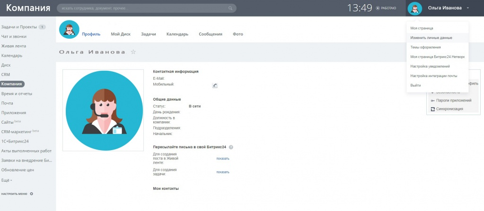Open CRM section
The height and width of the screenshot is (211, 484).
(x=5, y=75)
